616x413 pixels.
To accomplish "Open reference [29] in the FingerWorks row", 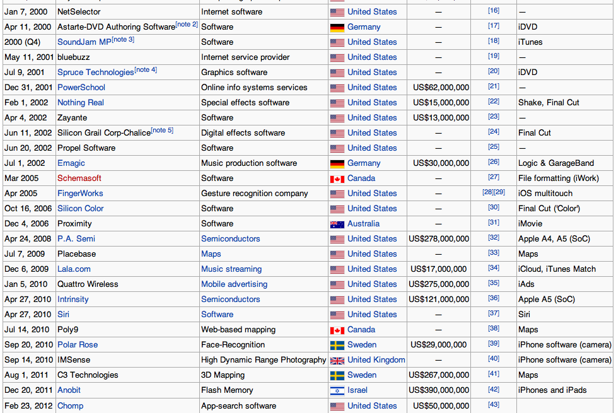I will (499, 192).
